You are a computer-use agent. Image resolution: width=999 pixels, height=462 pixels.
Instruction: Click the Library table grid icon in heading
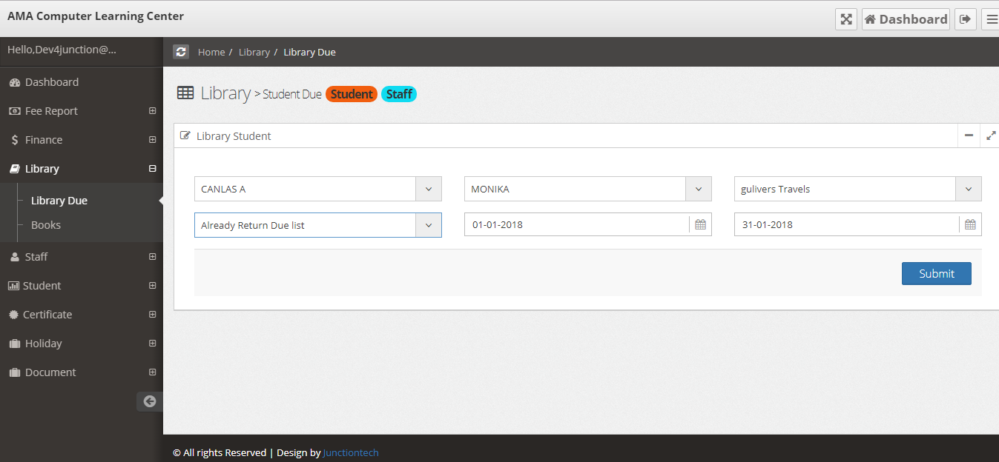click(x=185, y=93)
